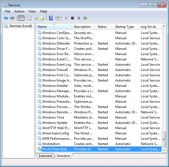This screenshot has width=169, height=167.
Task: Toggle the Show/Hide Action Pane icon
Action: [x=57, y=18]
